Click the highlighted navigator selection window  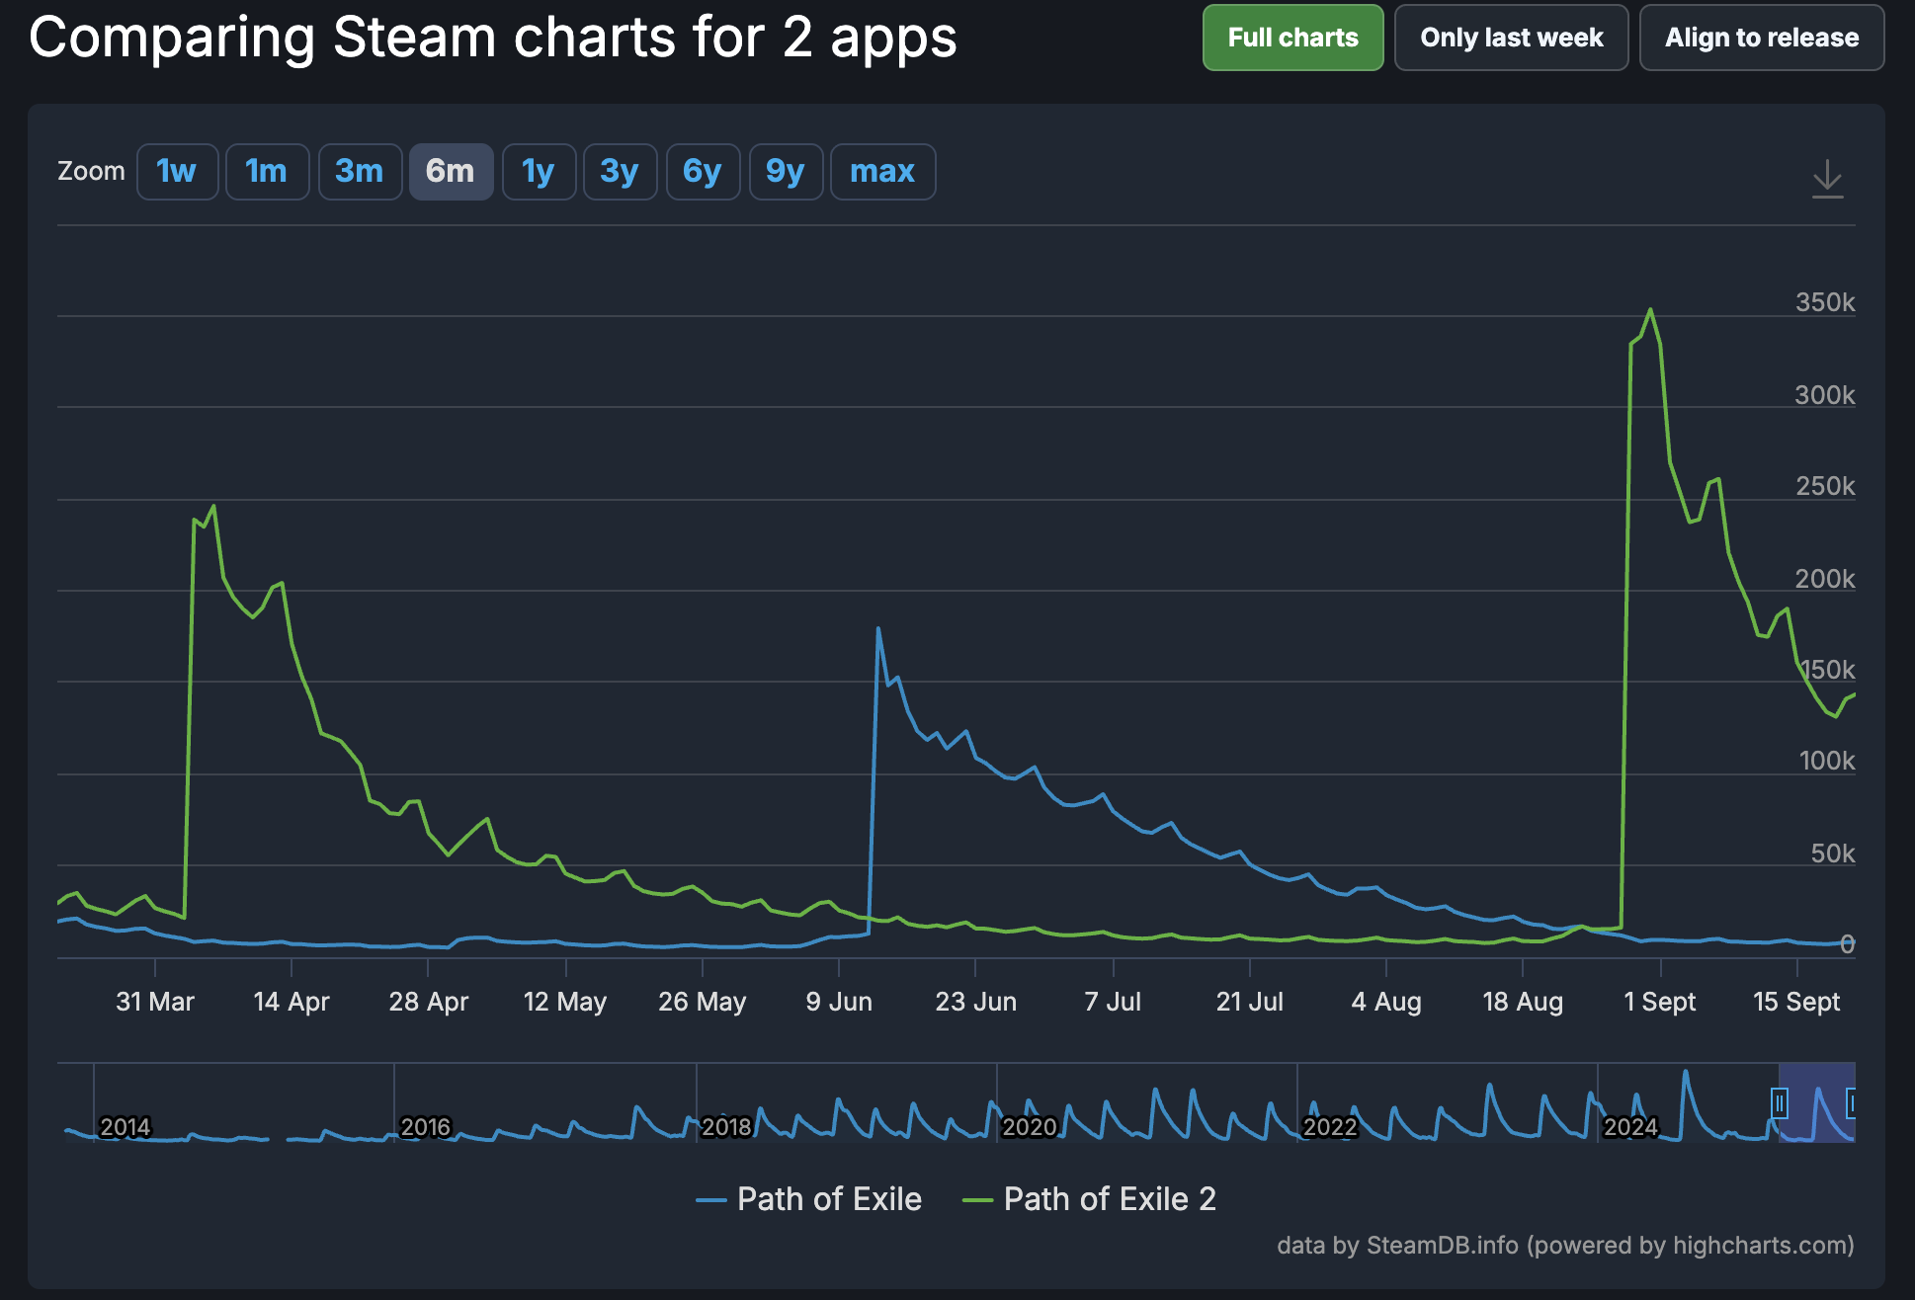[1816, 1102]
